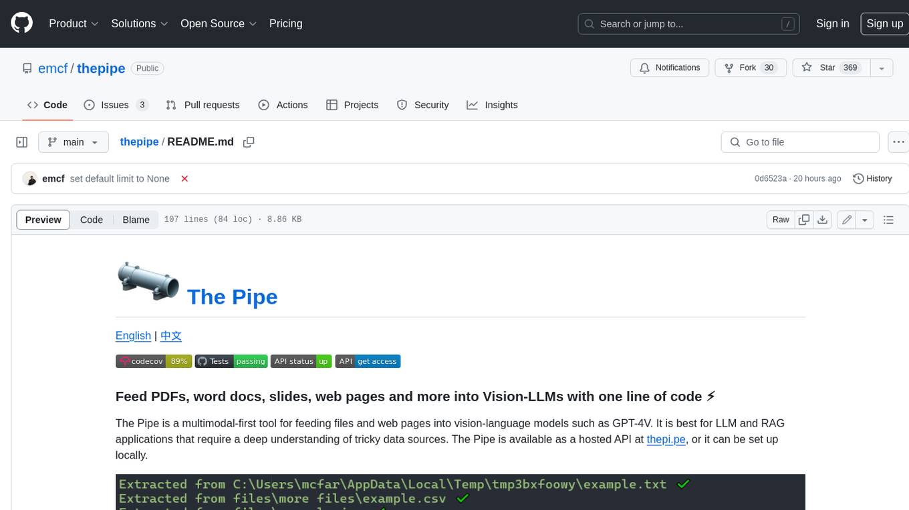Download the raw file icon
Image resolution: width=909 pixels, height=510 pixels.
pyautogui.click(x=823, y=220)
